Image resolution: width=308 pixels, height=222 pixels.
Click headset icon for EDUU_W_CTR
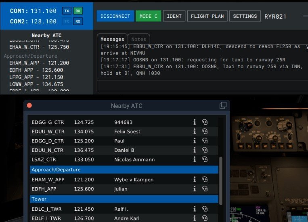205,131
